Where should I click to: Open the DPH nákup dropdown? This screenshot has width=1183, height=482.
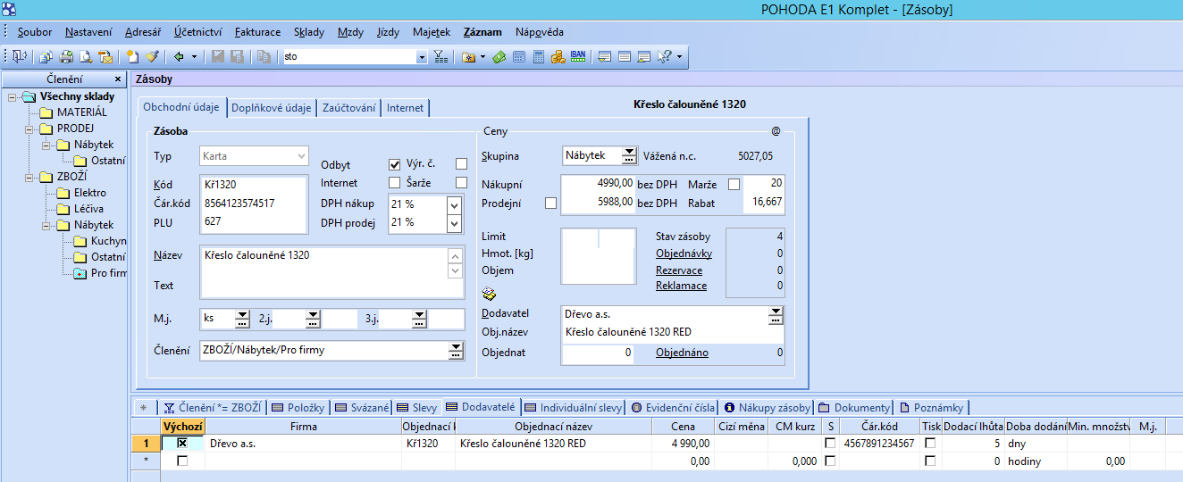coord(454,204)
